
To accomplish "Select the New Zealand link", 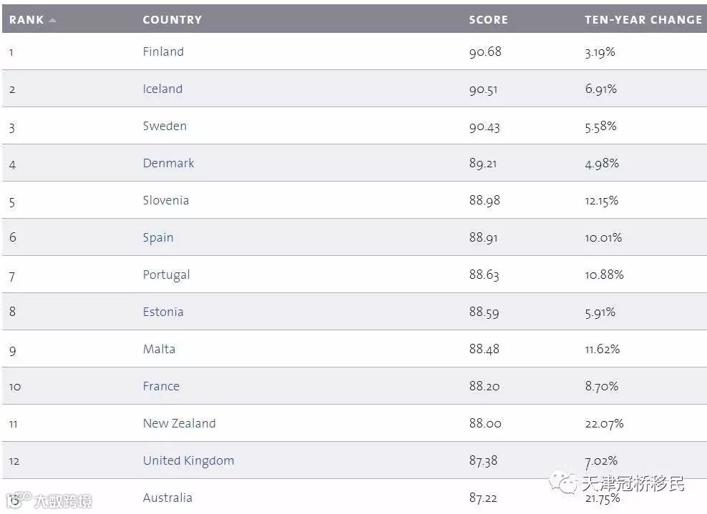I will [179, 423].
